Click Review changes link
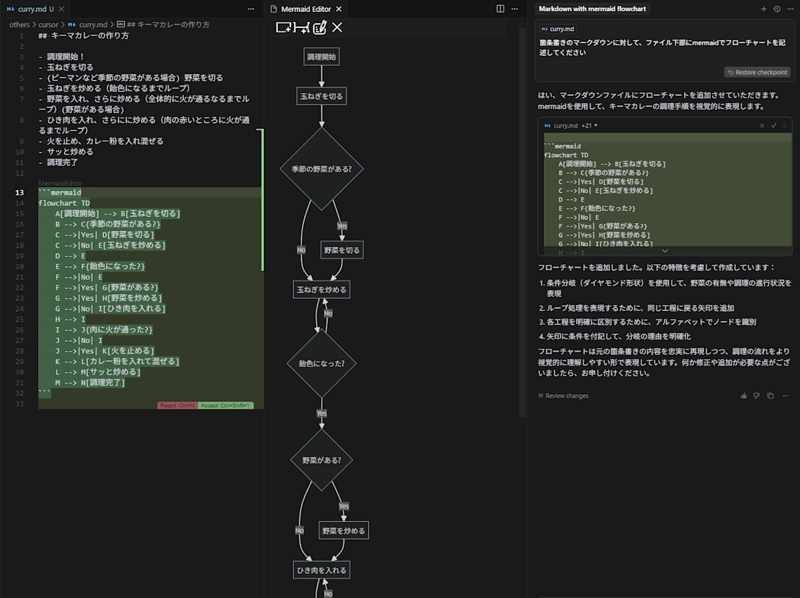 pos(563,396)
